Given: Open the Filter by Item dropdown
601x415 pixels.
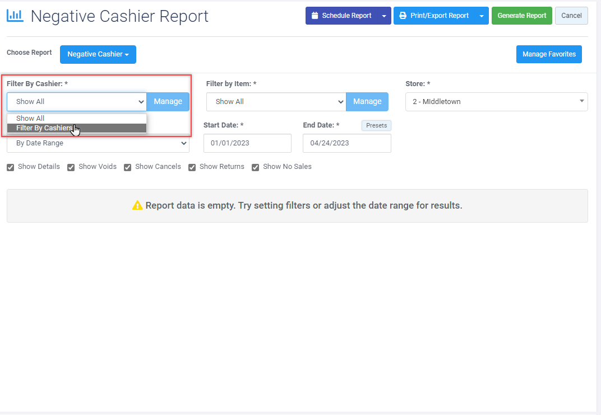Looking at the screenshot, I should [276, 102].
